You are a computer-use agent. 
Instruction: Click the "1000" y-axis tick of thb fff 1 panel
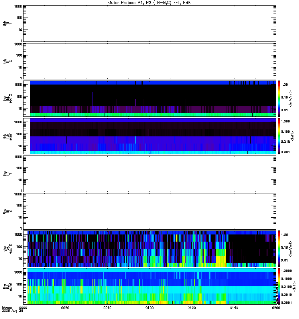tap(18, 6)
